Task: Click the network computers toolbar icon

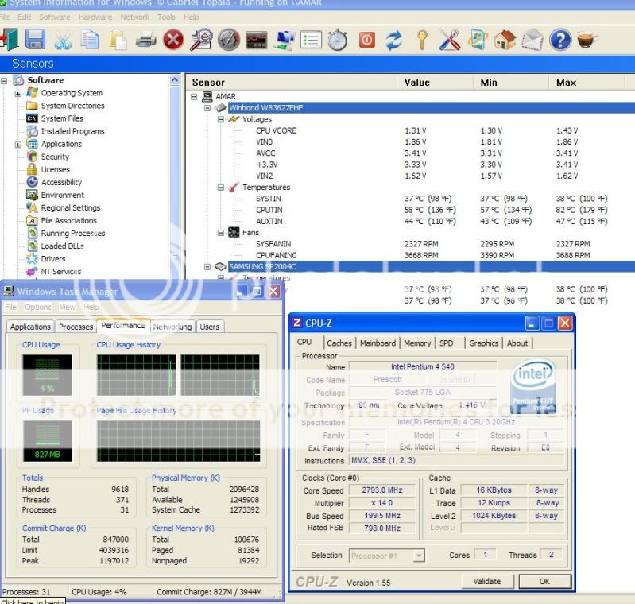Action: 285,40
